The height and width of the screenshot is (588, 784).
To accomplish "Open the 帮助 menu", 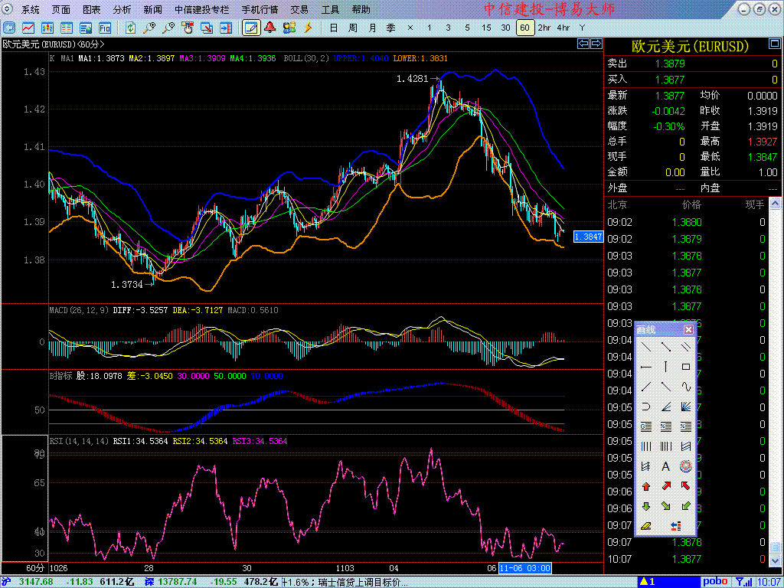I will 361,10.
